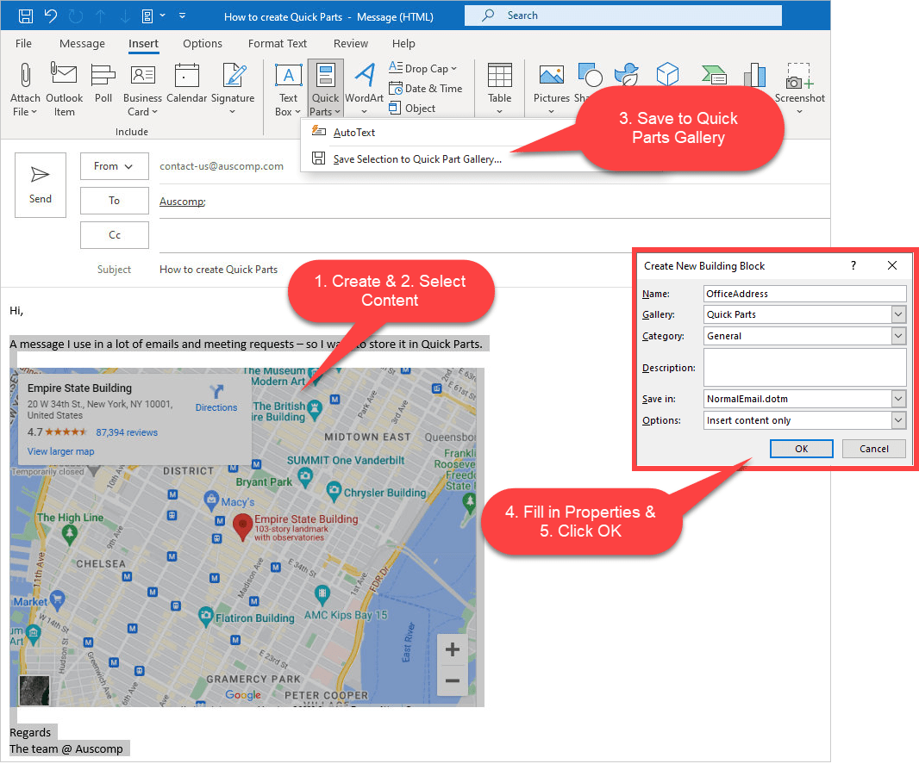
Task: Open the From dropdown
Action: point(115,166)
